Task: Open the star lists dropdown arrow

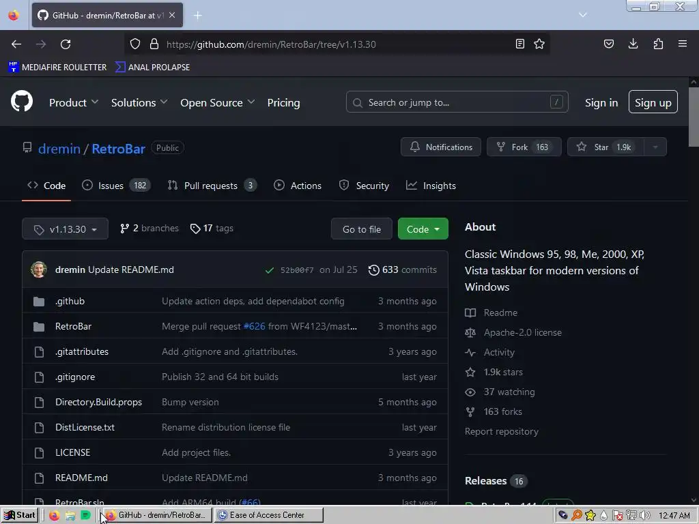Action: tap(655, 147)
